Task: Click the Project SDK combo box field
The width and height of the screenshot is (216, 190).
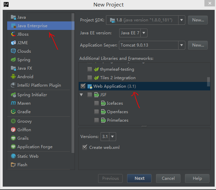Action: (x=145, y=20)
